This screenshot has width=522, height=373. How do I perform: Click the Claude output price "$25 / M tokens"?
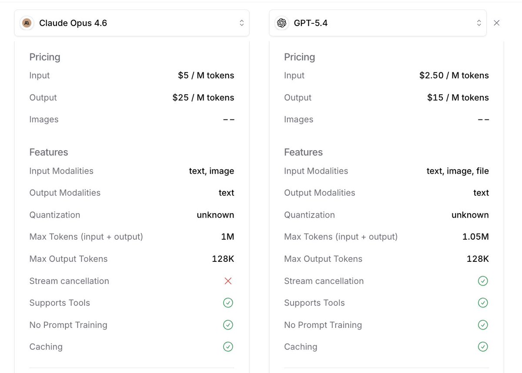point(203,98)
